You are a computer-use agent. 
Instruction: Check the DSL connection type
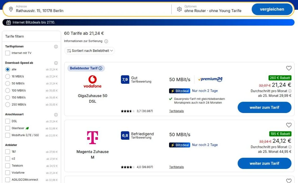tap(8, 121)
